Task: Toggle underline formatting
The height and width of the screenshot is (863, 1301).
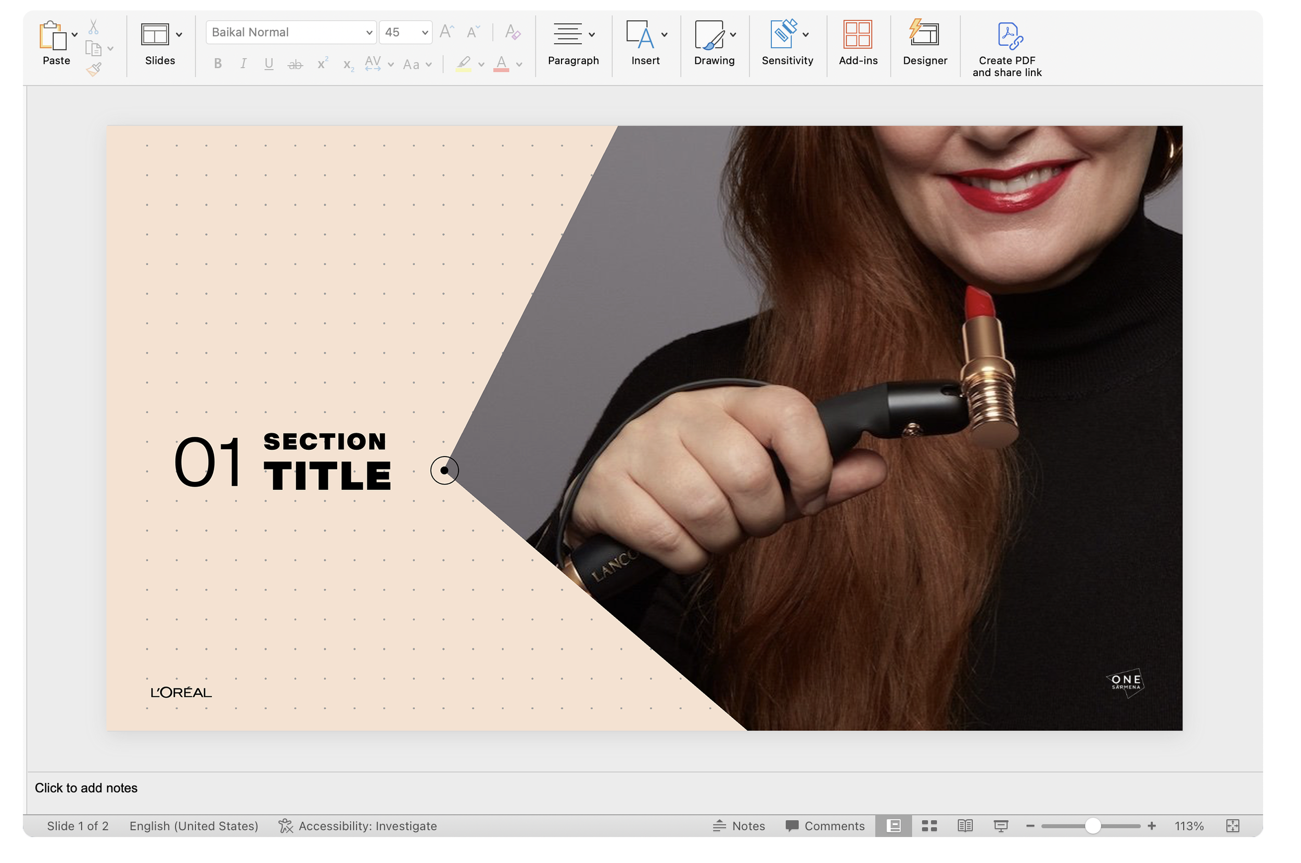Action: pos(269,64)
